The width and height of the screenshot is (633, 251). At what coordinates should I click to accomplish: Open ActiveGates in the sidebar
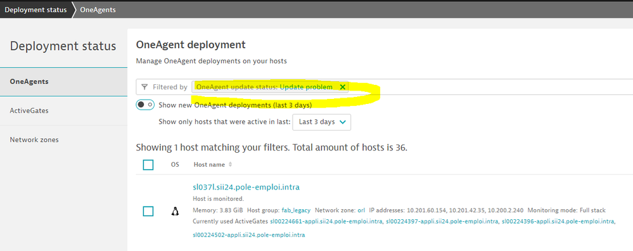[x=64, y=110]
